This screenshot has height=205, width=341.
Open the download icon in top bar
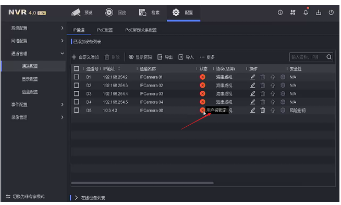click(x=319, y=13)
